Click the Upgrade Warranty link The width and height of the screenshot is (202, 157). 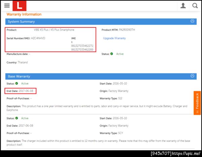(114, 38)
